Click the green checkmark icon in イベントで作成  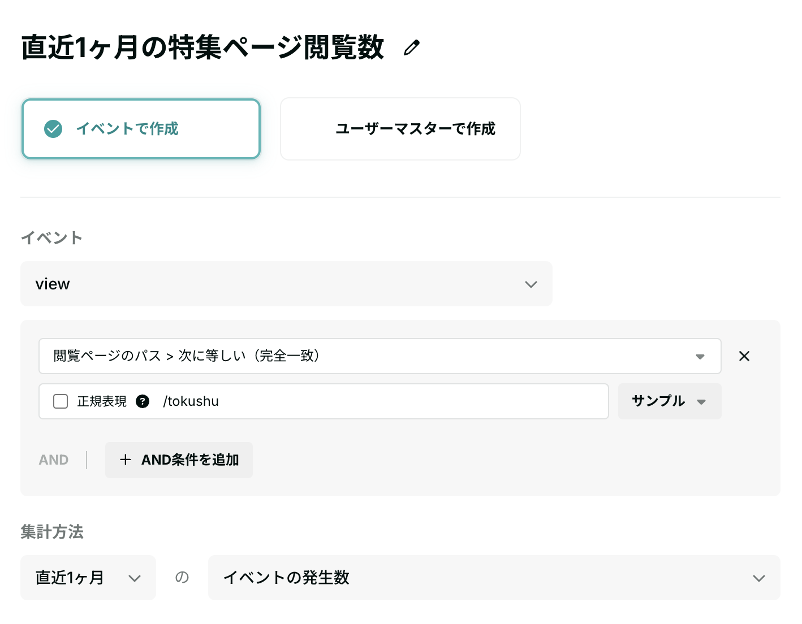point(53,129)
